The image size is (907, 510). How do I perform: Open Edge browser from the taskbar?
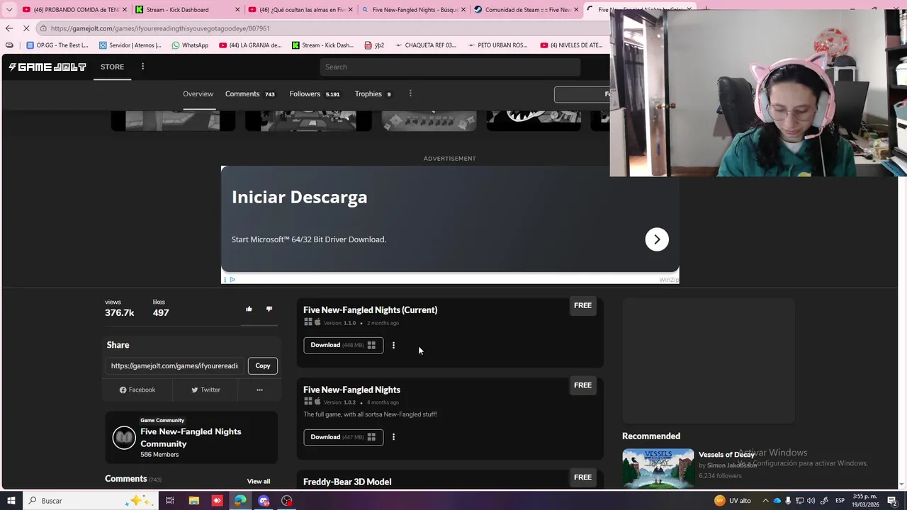pyautogui.click(x=240, y=501)
